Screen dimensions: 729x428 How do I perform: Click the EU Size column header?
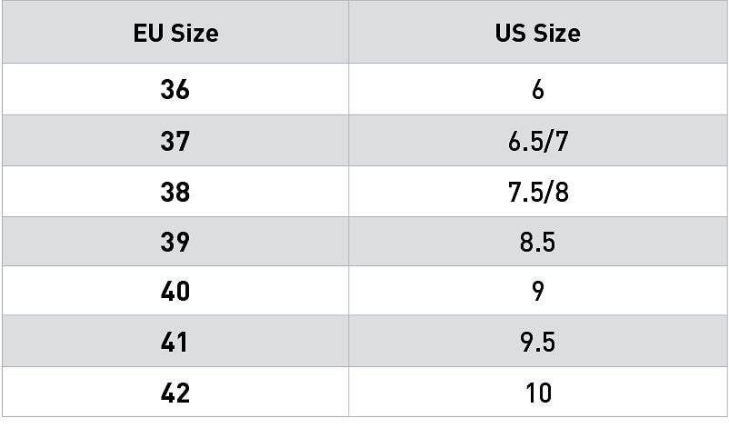[x=175, y=35]
